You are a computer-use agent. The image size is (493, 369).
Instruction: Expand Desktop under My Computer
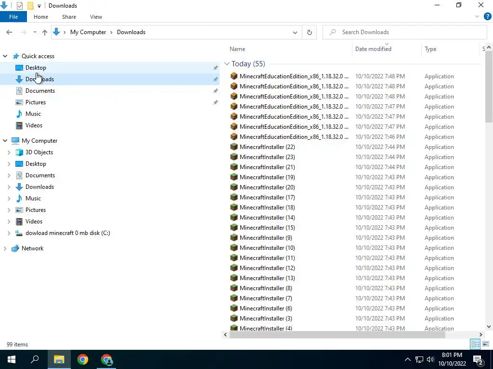(x=9, y=164)
